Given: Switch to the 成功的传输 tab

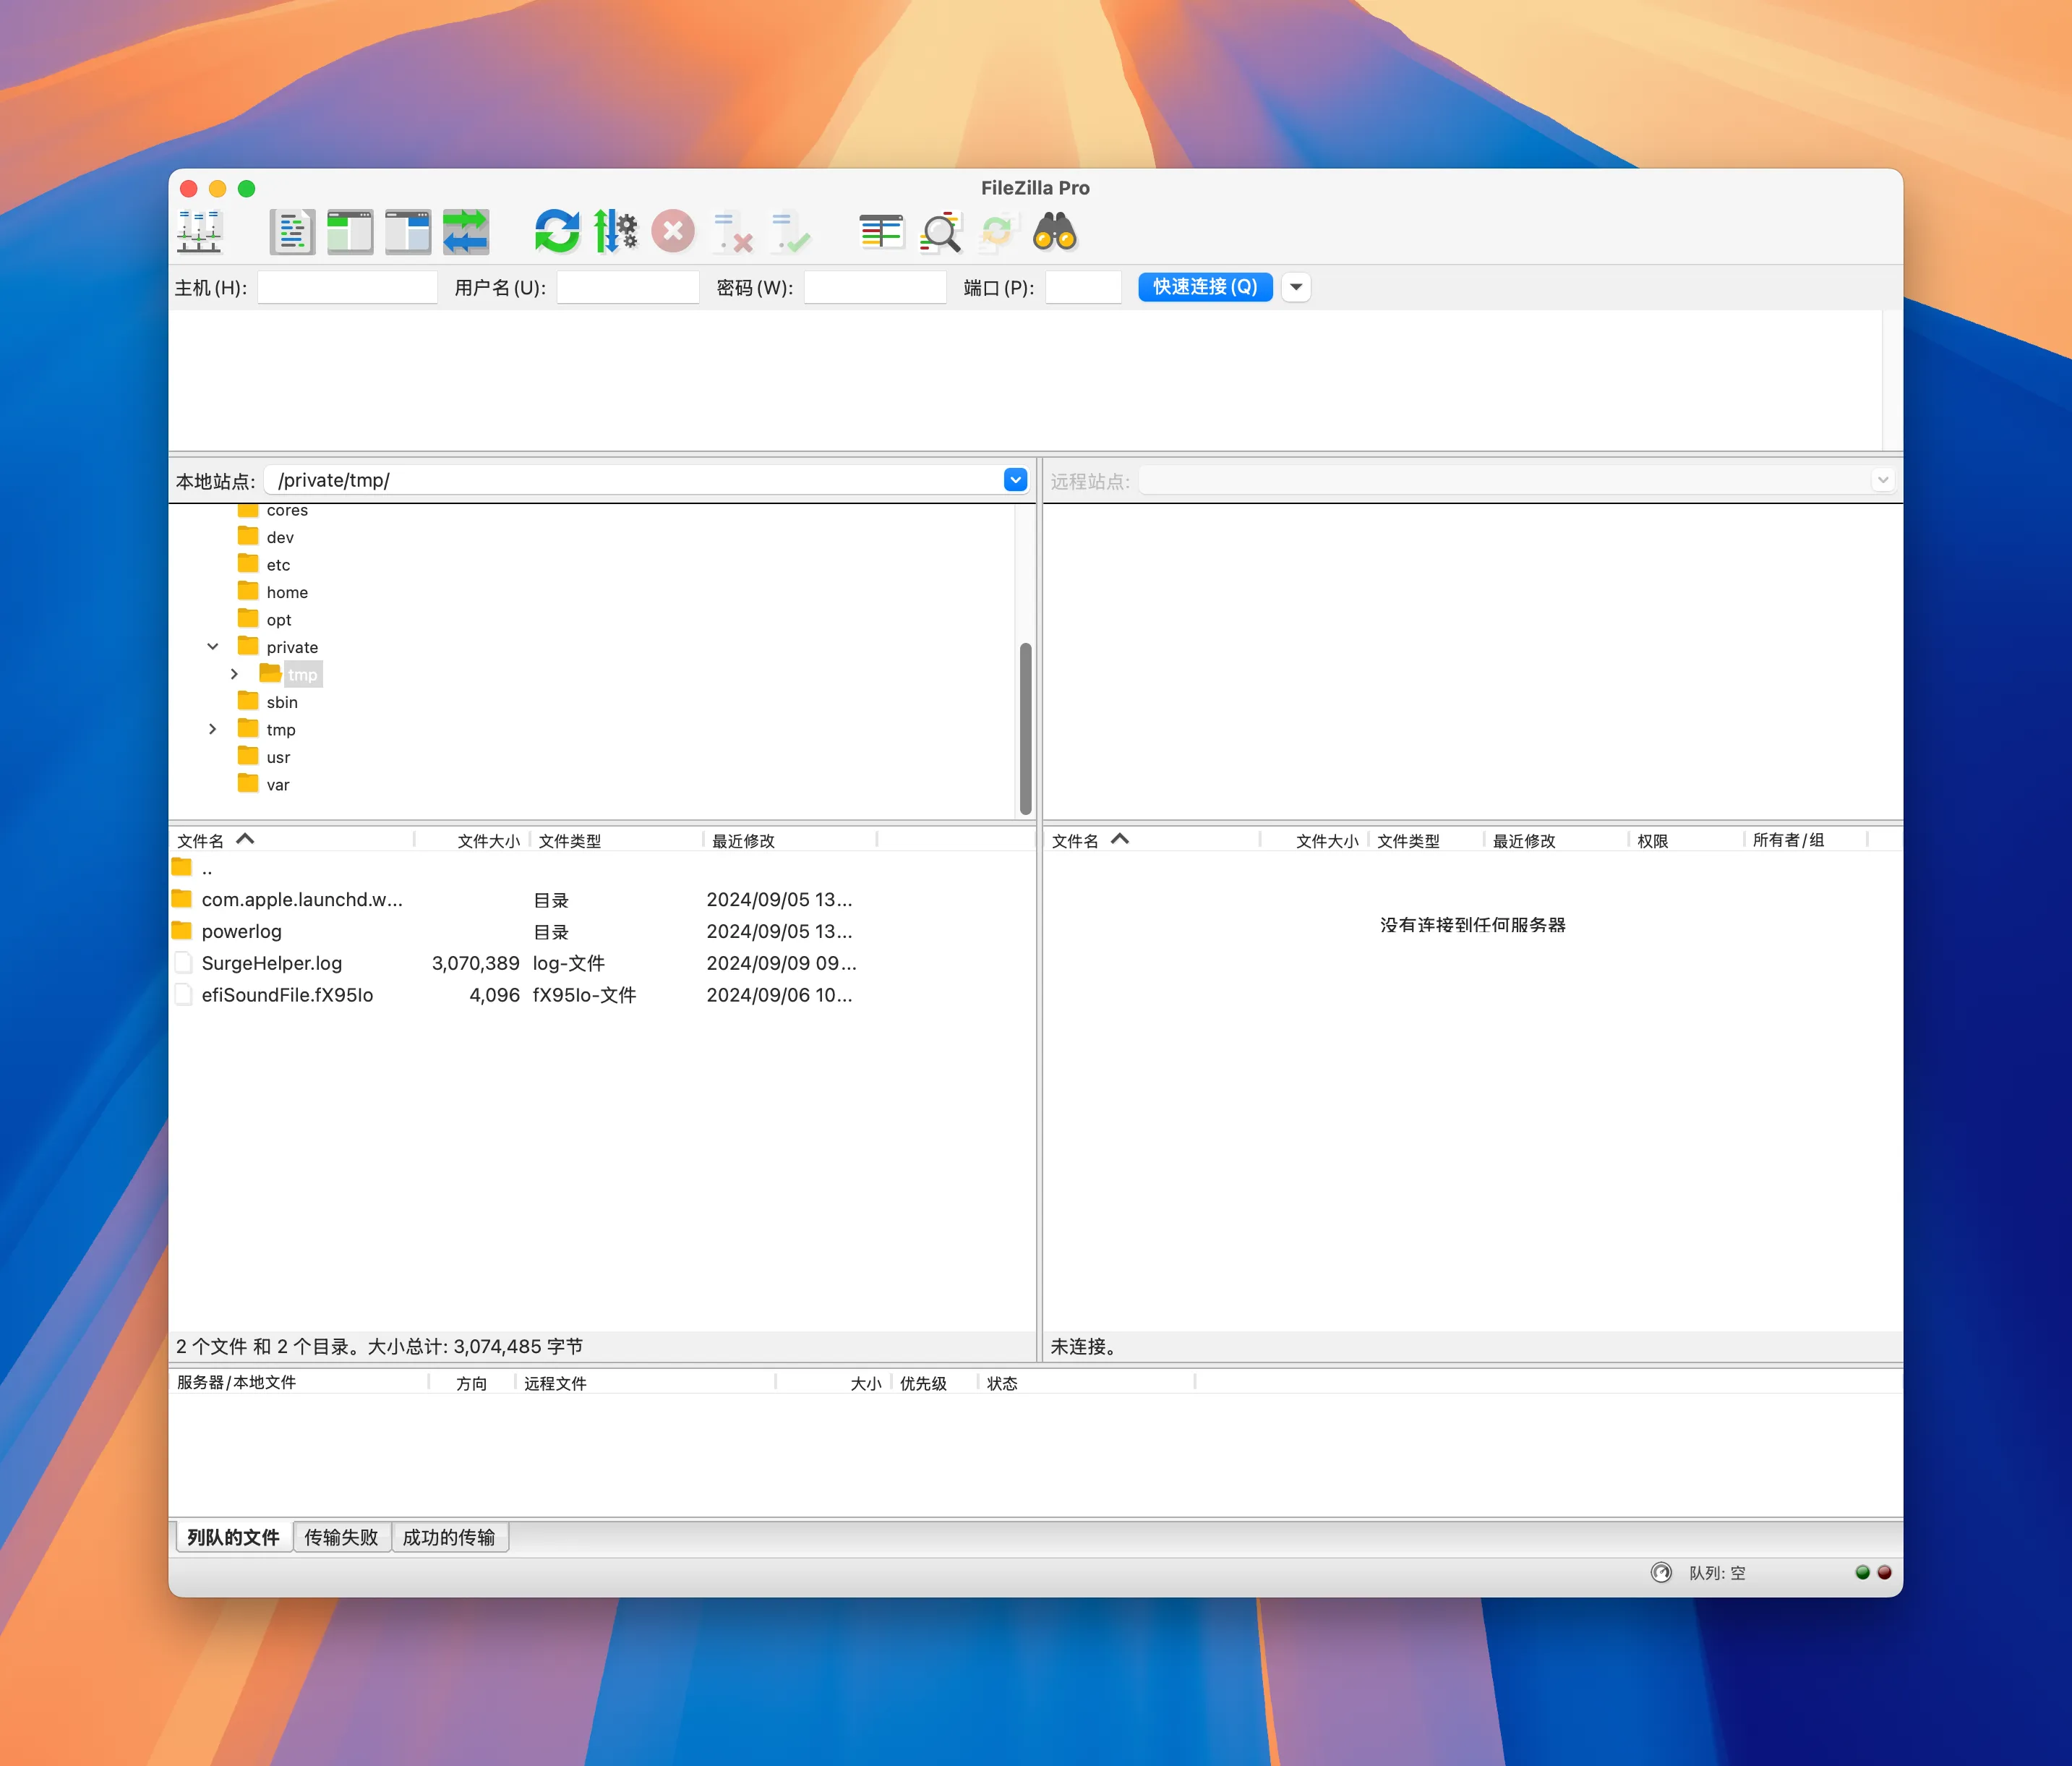Looking at the screenshot, I should (451, 1537).
